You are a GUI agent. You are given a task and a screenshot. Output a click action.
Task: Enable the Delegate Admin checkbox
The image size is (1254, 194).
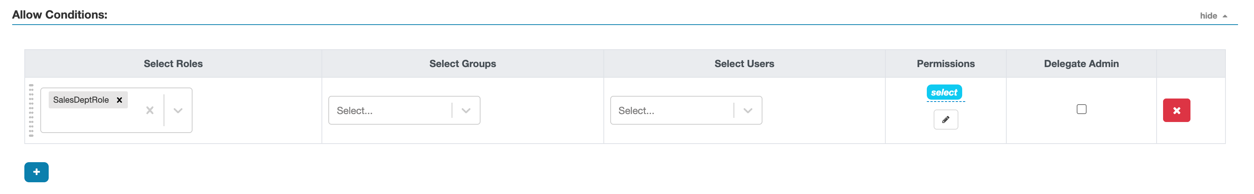coord(1081,109)
